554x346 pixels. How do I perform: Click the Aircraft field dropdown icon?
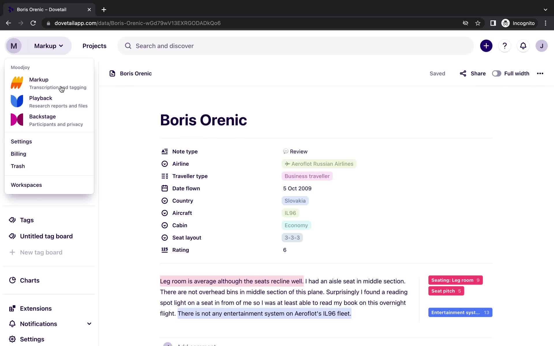pyautogui.click(x=164, y=213)
